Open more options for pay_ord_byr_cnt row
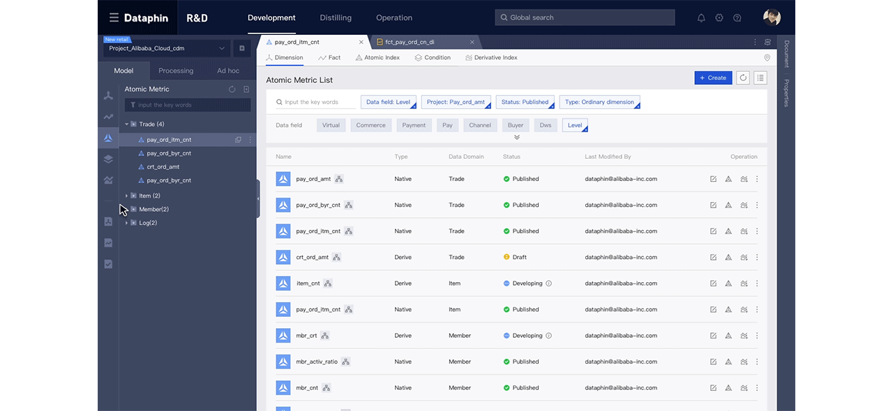 click(x=757, y=205)
